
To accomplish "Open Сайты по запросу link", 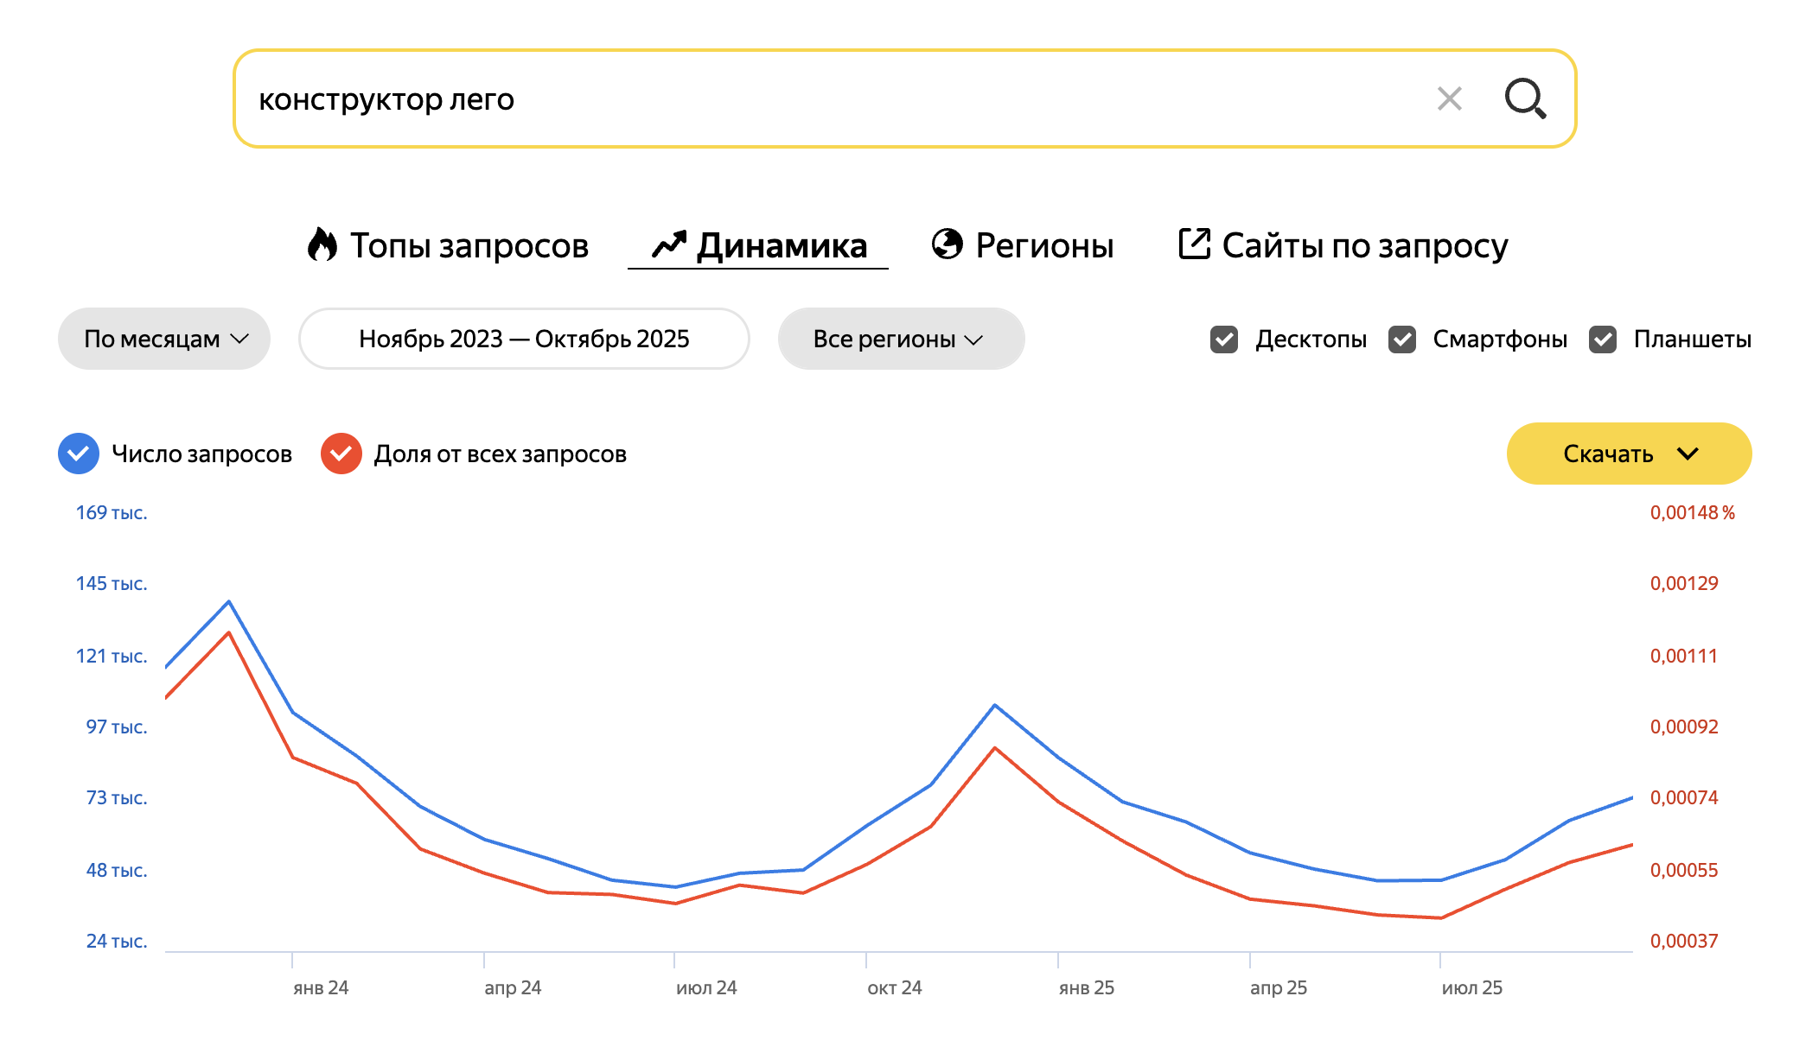I will [x=1364, y=245].
